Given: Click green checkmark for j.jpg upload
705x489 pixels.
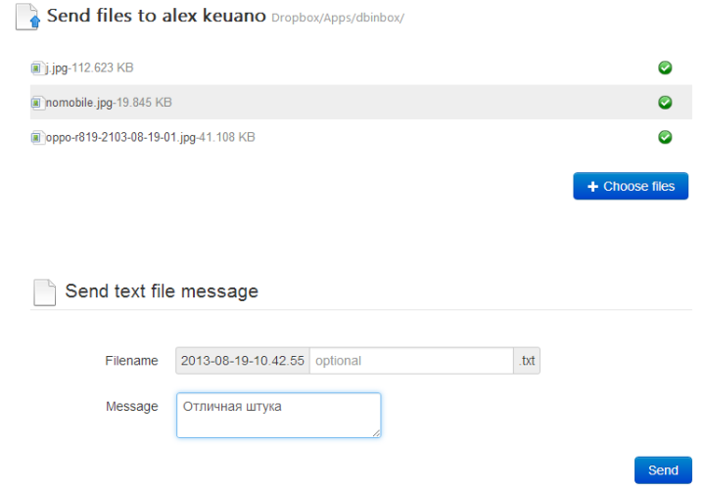Looking at the screenshot, I should pyautogui.click(x=665, y=67).
